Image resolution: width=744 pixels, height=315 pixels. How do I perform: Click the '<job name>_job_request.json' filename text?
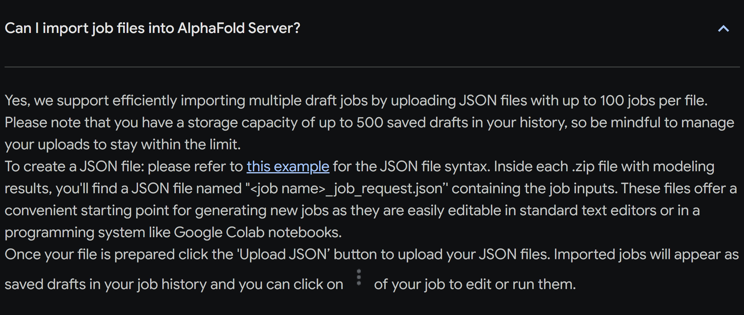(347, 189)
